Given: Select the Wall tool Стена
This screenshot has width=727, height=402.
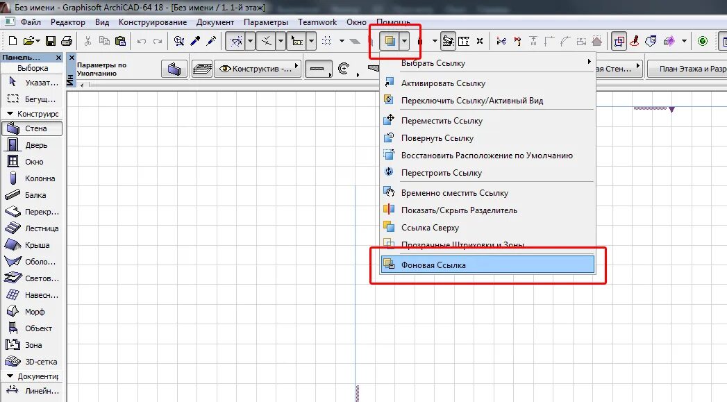Looking at the screenshot, I should (32, 128).
